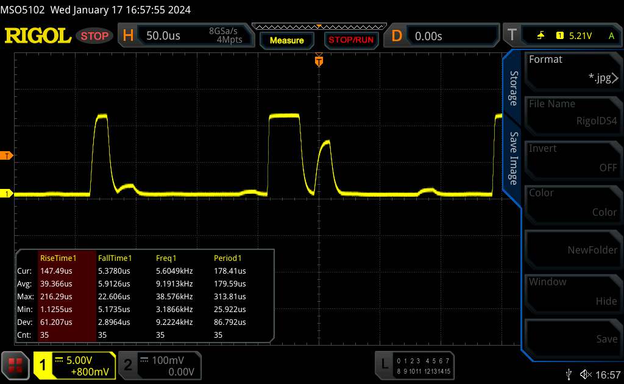Select the 100mV channel 2 scale
Image resolution: width=624 pixels, height=384 pixels.
[168, 360]
